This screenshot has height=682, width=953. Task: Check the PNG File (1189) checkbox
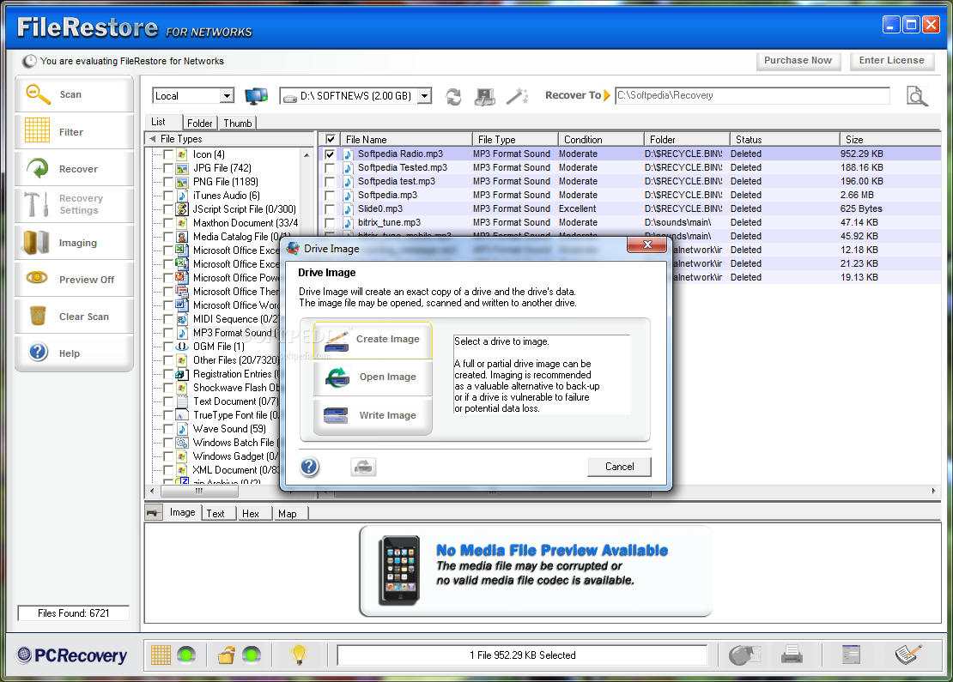168,182
